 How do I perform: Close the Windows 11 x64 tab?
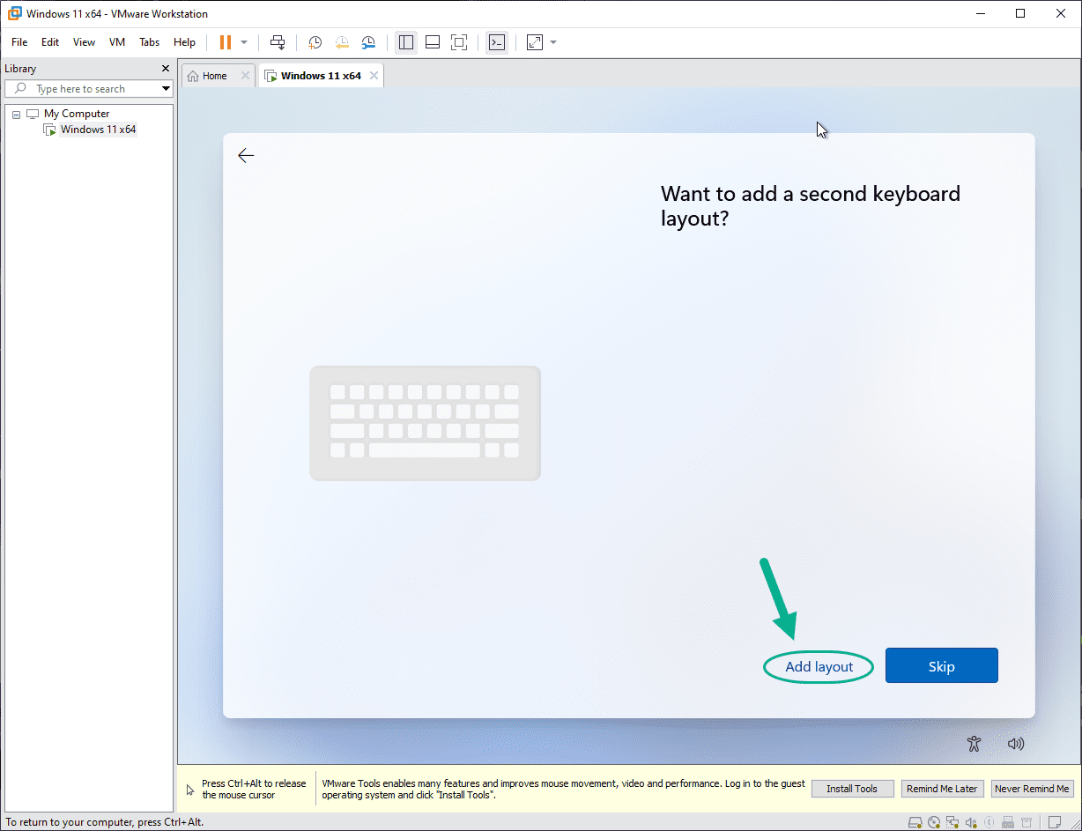point(374,76)
